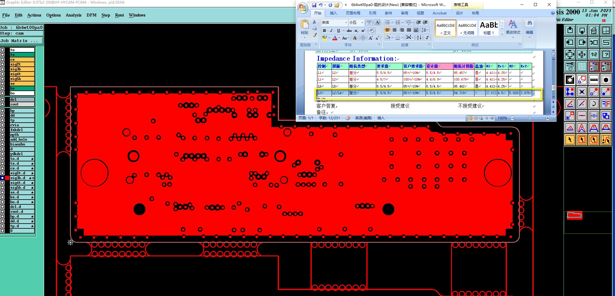
Task: Toggle the checkbox for layer 'bo.d'
Action: click(2, 202)
